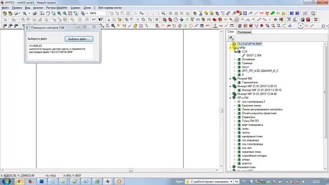
Task: Expand Импорт MIF 21.01.2019 13:34:48 node
Action: [230, 94]
